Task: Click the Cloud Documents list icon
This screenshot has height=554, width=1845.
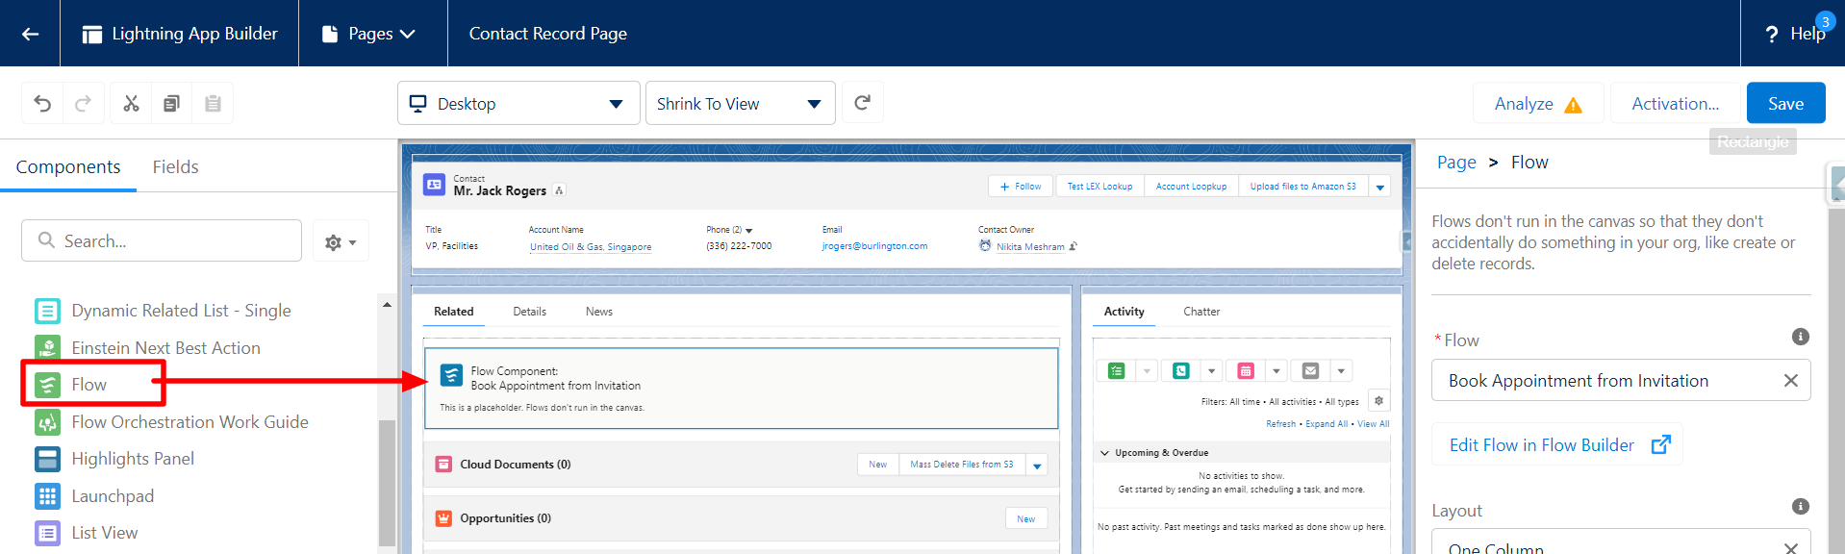Action: (443, 465)
